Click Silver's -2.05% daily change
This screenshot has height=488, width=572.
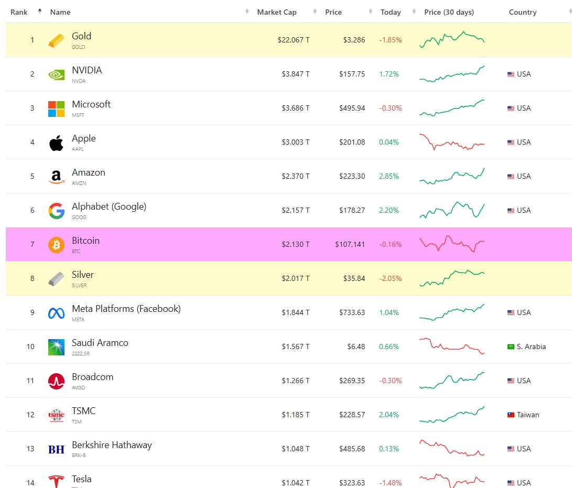pyautogui.click(x=390, y=278)
